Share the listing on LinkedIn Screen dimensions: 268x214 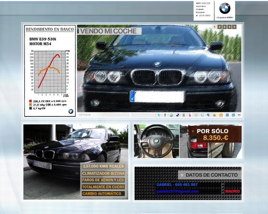pyautogui.click(x=233, y=115)
